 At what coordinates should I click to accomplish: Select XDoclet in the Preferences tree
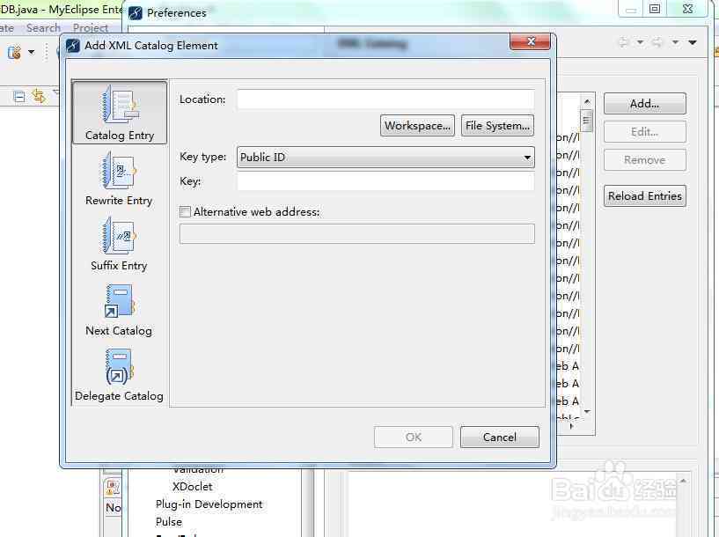pyautogui.click(x=192, y=487)
